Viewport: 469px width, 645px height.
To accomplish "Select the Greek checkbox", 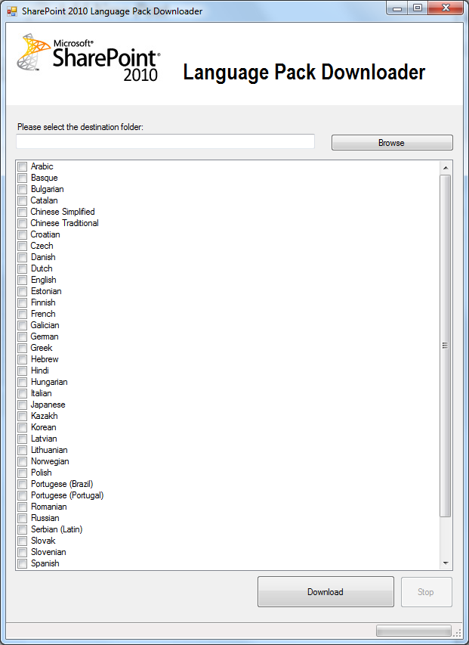I will coord(23,348).
